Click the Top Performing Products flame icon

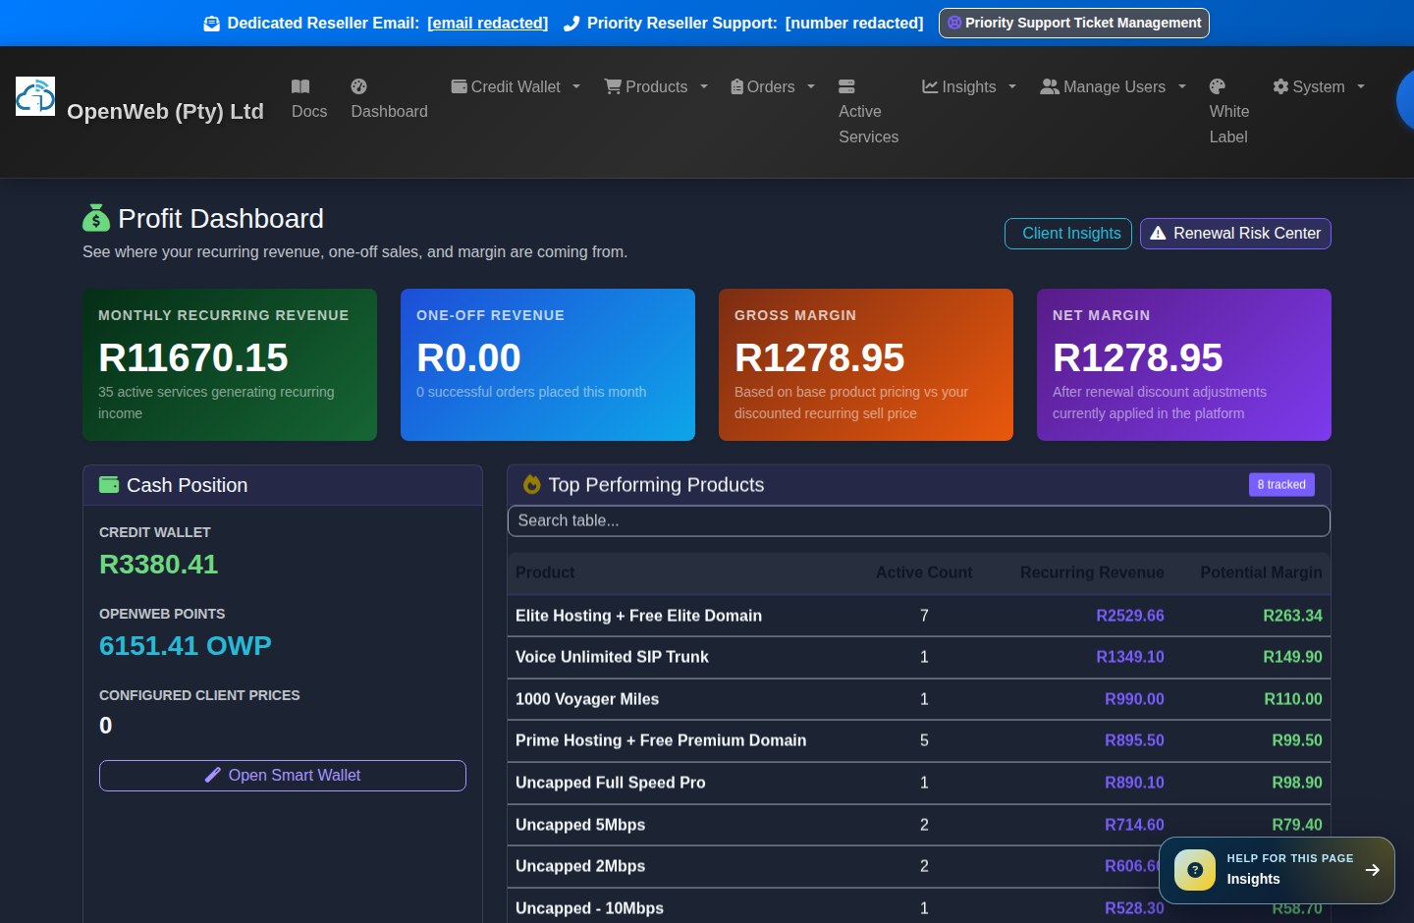click(532, 484)
